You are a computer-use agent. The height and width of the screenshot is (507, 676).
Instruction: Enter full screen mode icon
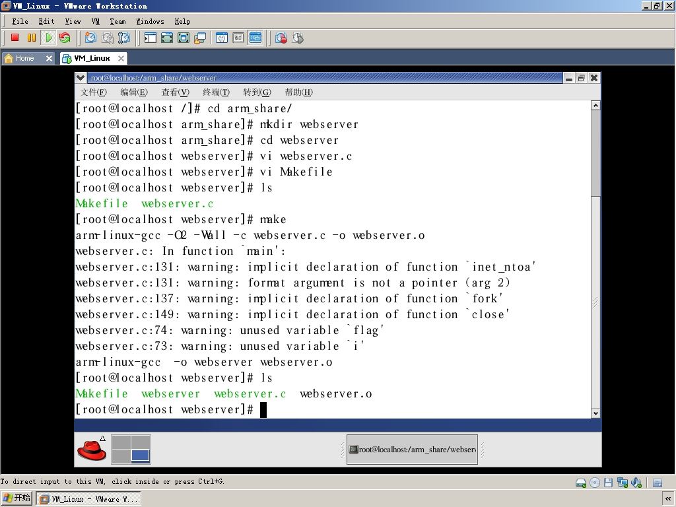tap(184, 38)
